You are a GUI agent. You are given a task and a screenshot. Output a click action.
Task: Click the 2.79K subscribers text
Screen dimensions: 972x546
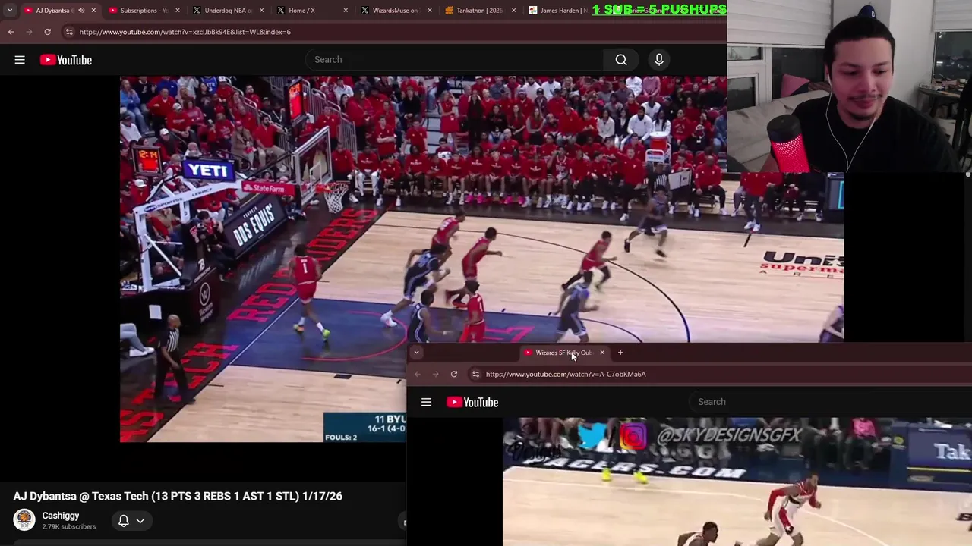tap(69, 527)
